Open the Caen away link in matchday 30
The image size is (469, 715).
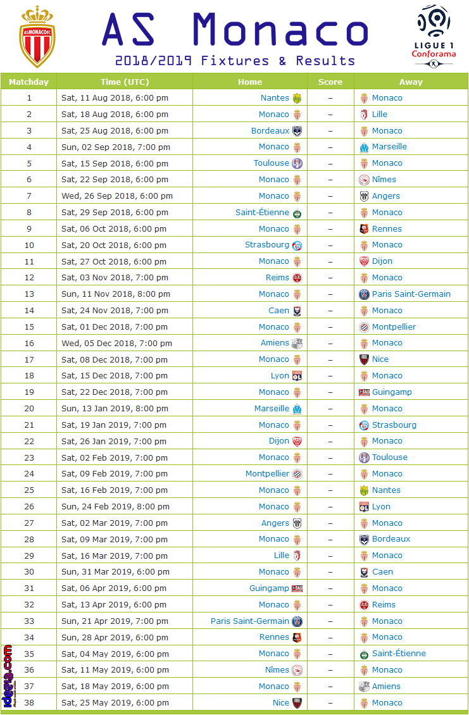pyautogui.click(x=382, y=571)
